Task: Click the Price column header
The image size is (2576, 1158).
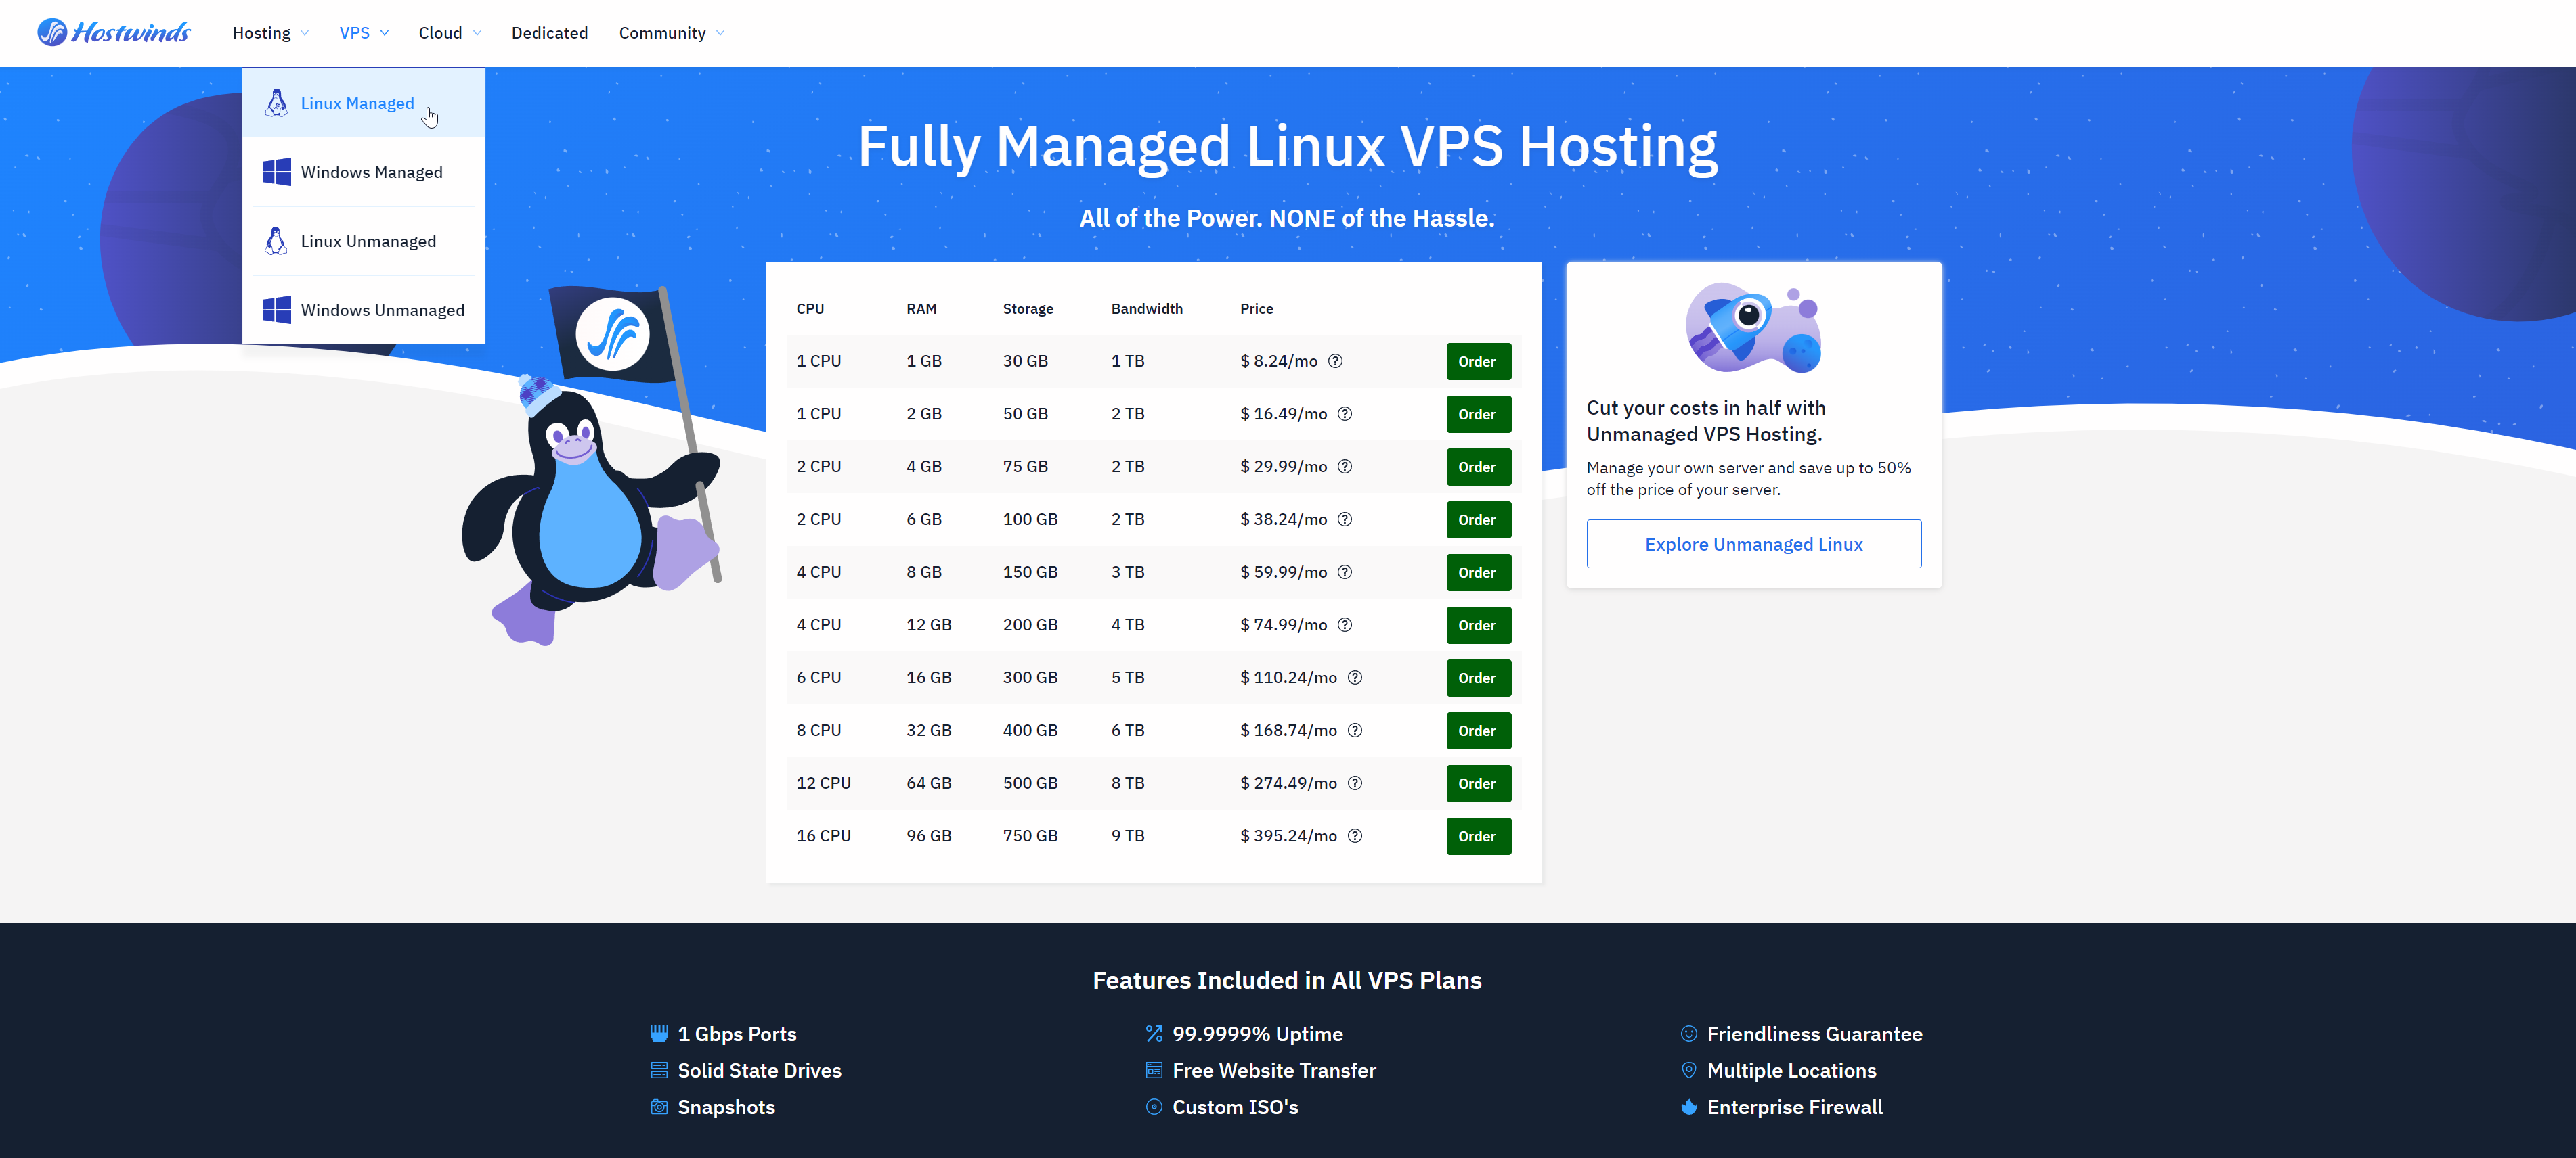Action: pyautogui.click(x=1256, y=308)
